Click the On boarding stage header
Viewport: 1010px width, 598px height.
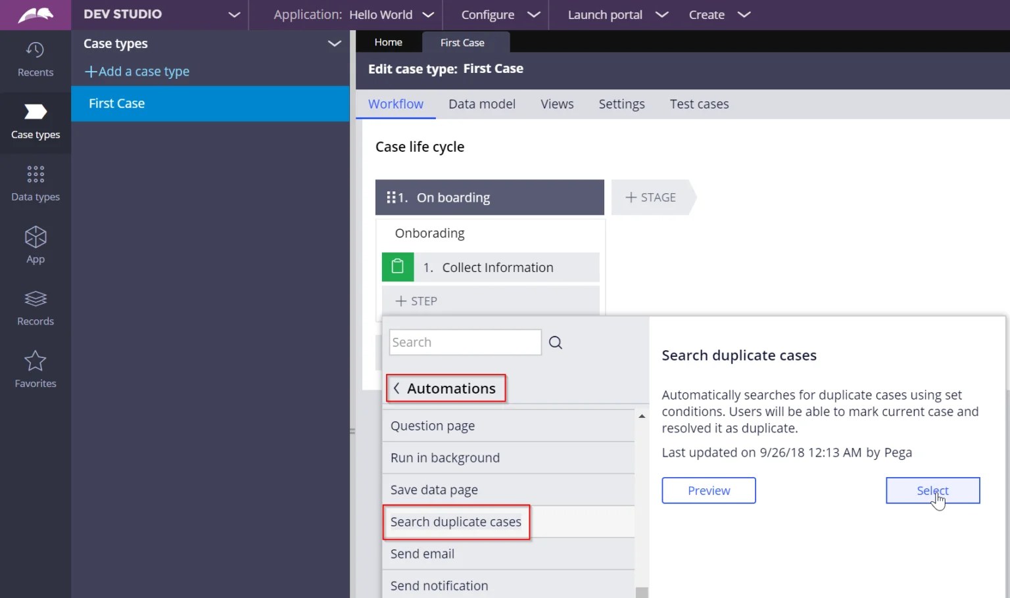coord(490,197)
